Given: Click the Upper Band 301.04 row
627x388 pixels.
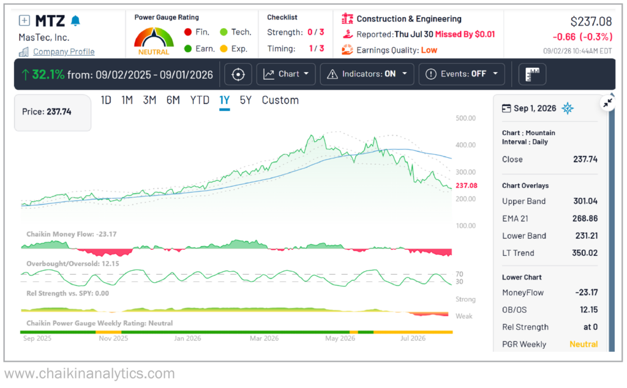Looking at the screenshot, I should 550,201.
